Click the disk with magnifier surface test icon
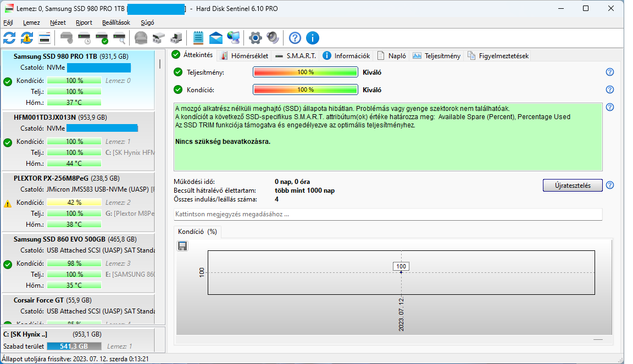Screen dimensions: 633x364 119,38
